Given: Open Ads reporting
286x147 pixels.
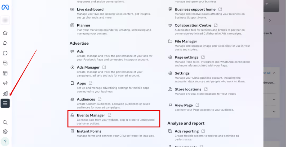Looking at the screenshot, I should [187, 131].
